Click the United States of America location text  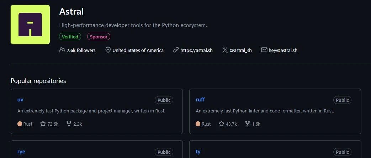coord(138,50)
